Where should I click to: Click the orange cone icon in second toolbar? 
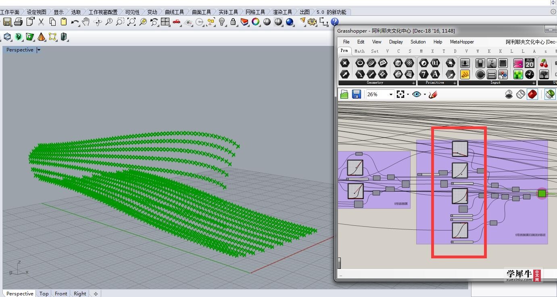click(42, 37)
